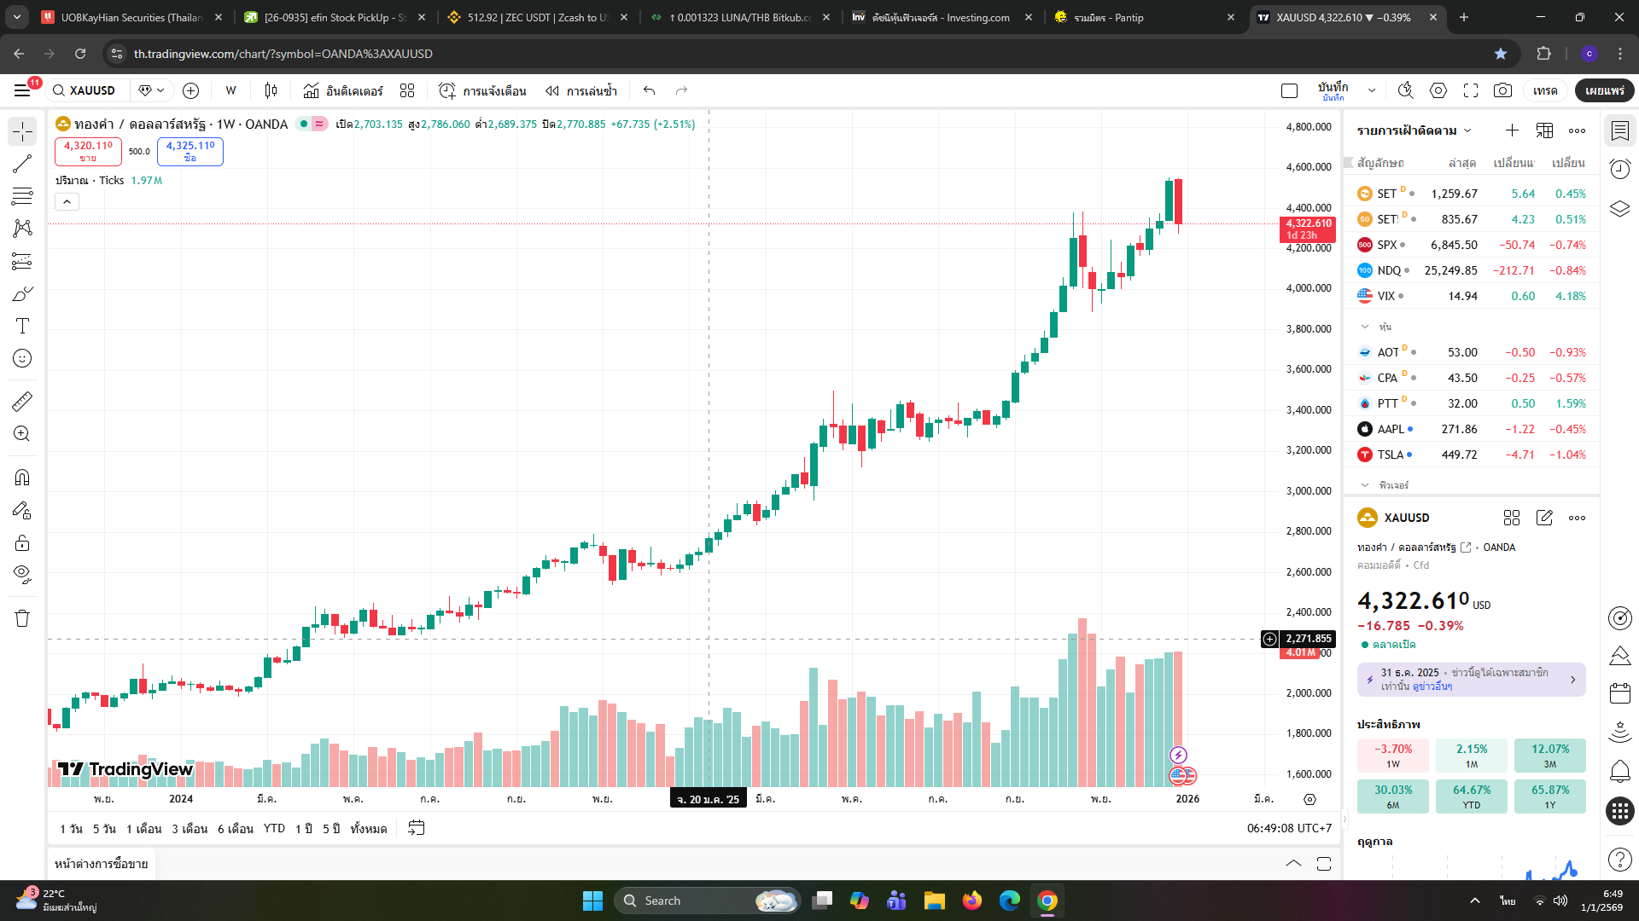Image resolution: width=1639 pixels, height=921 pixels.
Task: Select the text annotation tool
Action: pyautogui.click(x=22, y=326)
